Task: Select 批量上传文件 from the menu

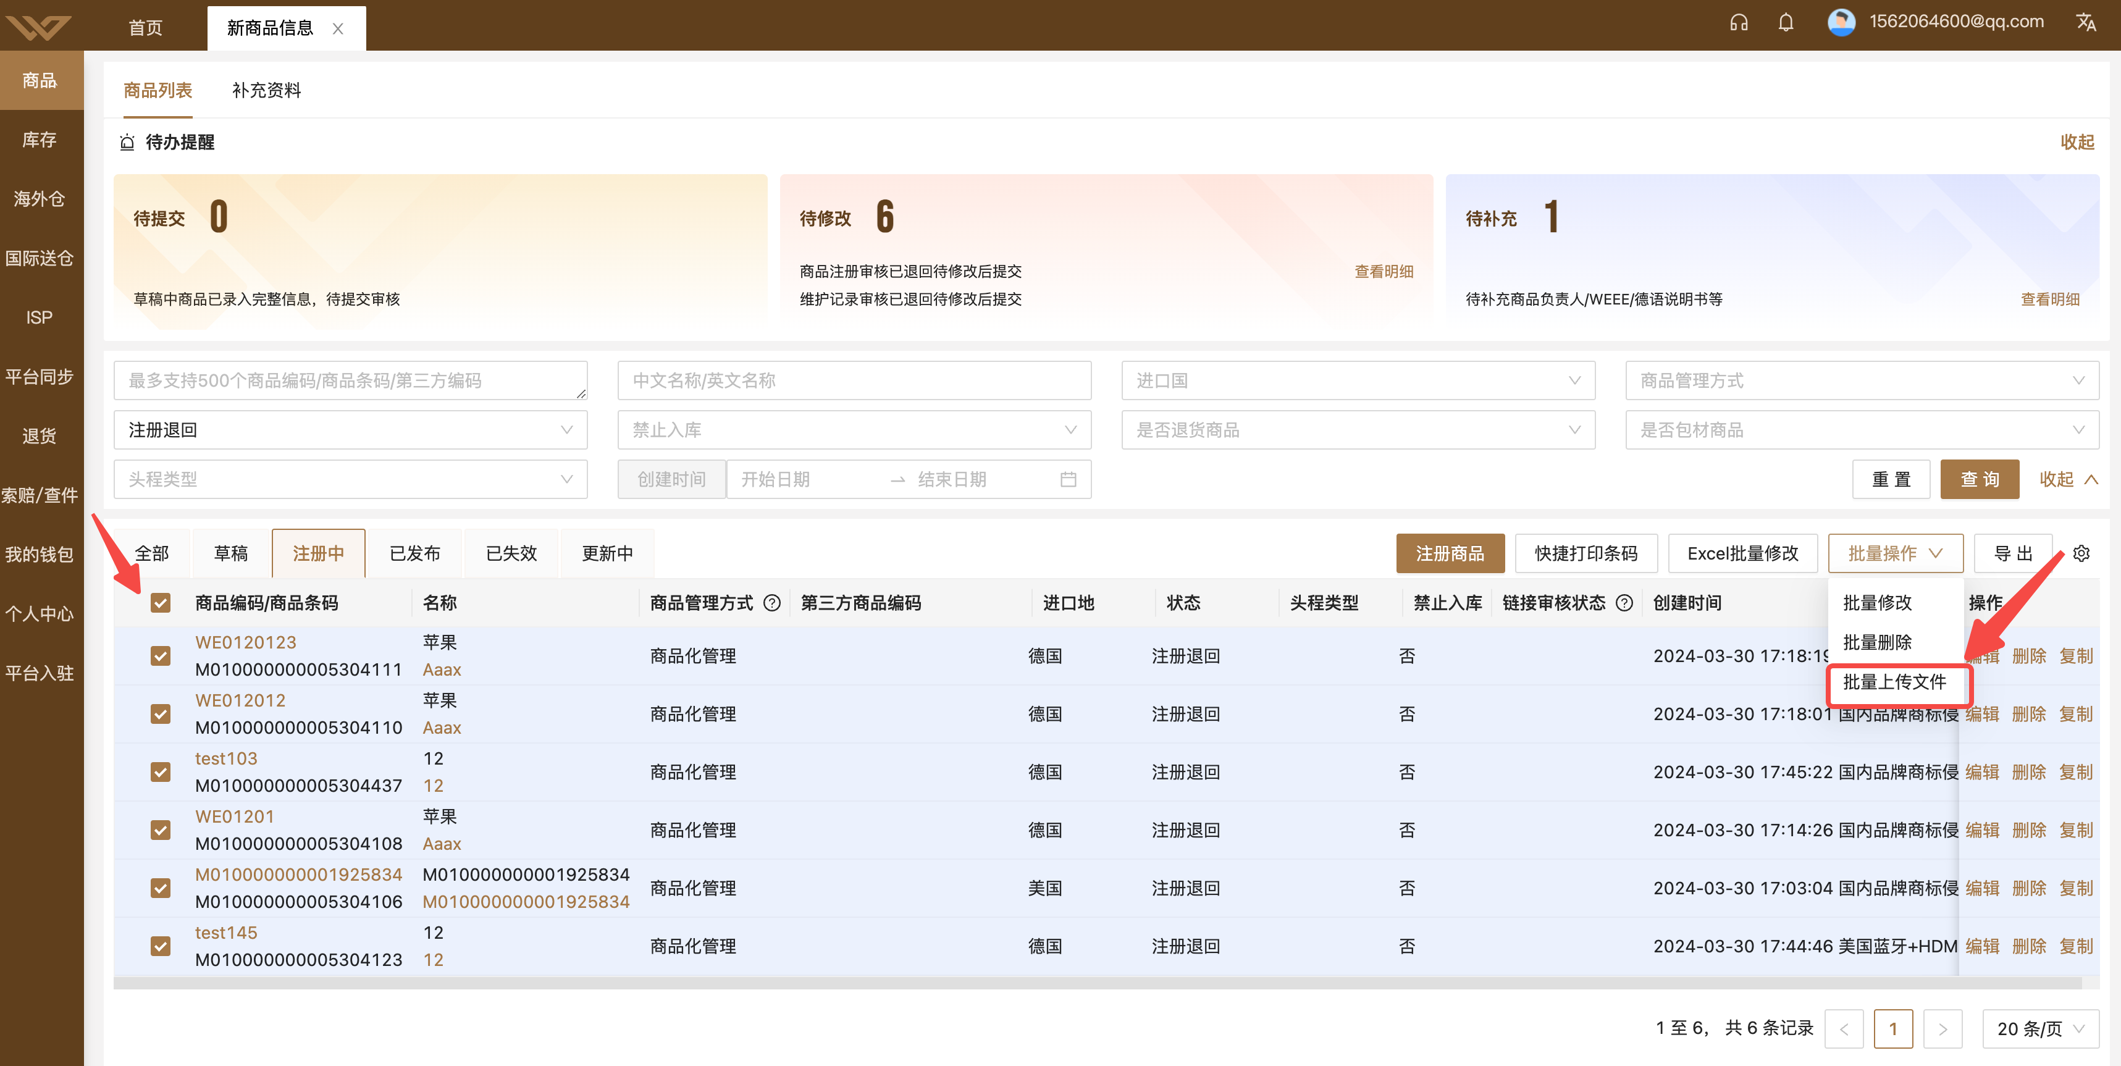Action: click(1894, 682)
